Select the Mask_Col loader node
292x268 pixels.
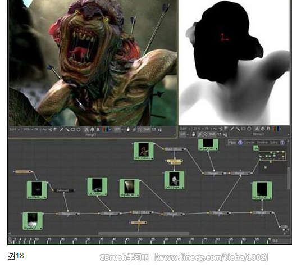(262, 190)
